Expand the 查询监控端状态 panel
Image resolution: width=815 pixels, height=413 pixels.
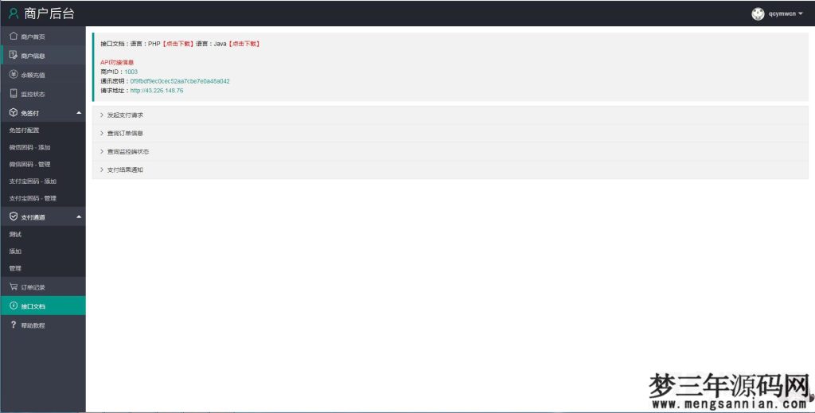point(127,151)
